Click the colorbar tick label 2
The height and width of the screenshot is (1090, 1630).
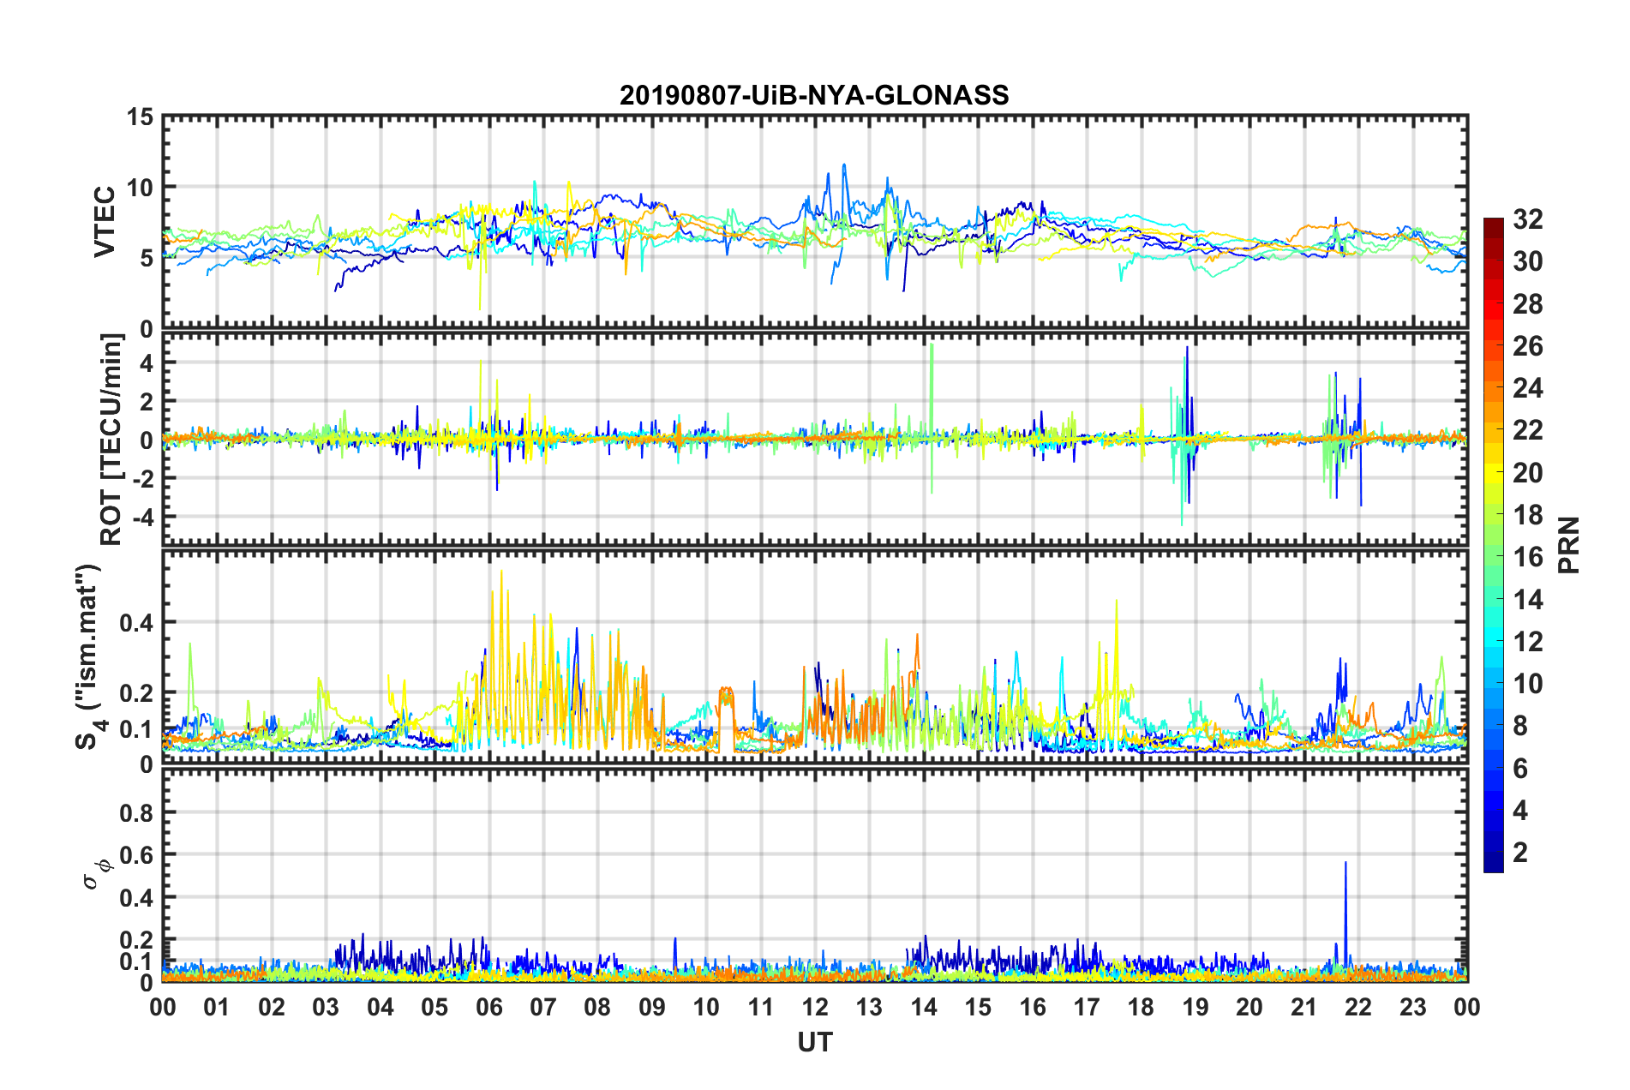tap(1520, 852)
